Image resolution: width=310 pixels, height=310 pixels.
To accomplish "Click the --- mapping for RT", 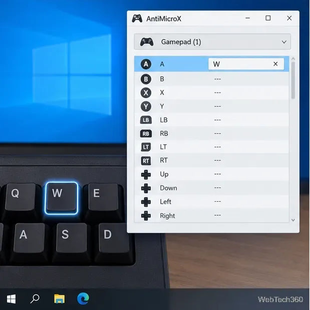I will [217, 160].
